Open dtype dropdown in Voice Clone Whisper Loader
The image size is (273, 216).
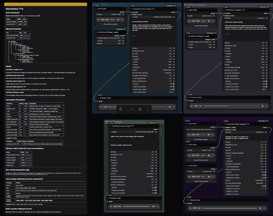pyautogui.click(x=111, y=44)
